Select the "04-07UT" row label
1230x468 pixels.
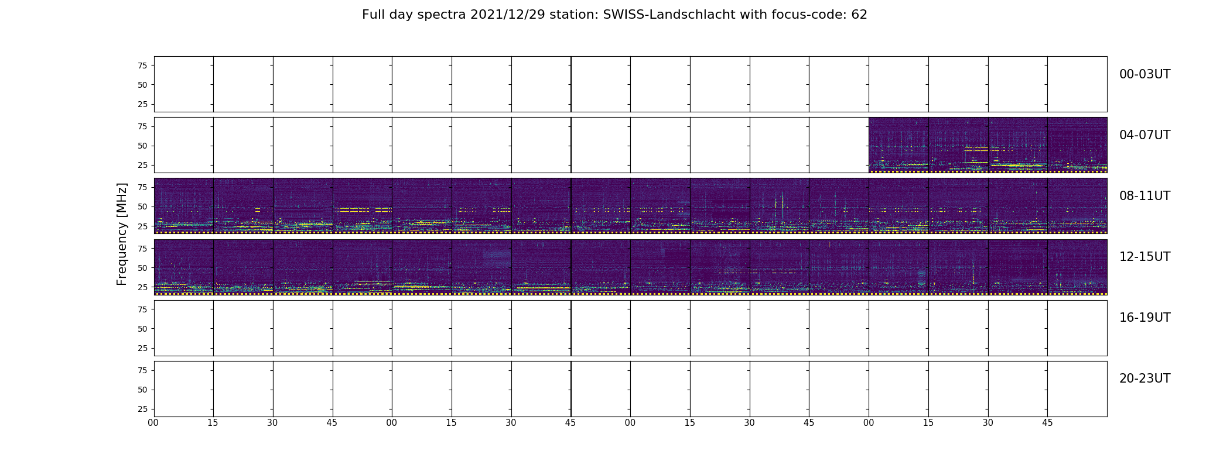1144,135
